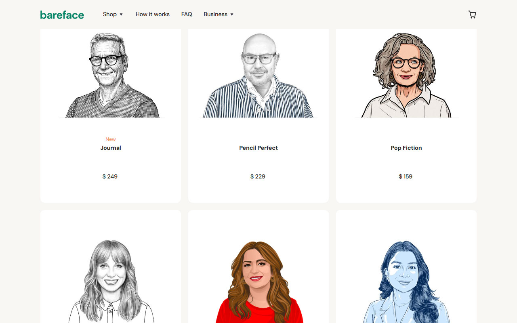Image resolution: width=517 pixels, height=323 pixels.
Task: Select the Journal product title
Action: click(111, 148)
